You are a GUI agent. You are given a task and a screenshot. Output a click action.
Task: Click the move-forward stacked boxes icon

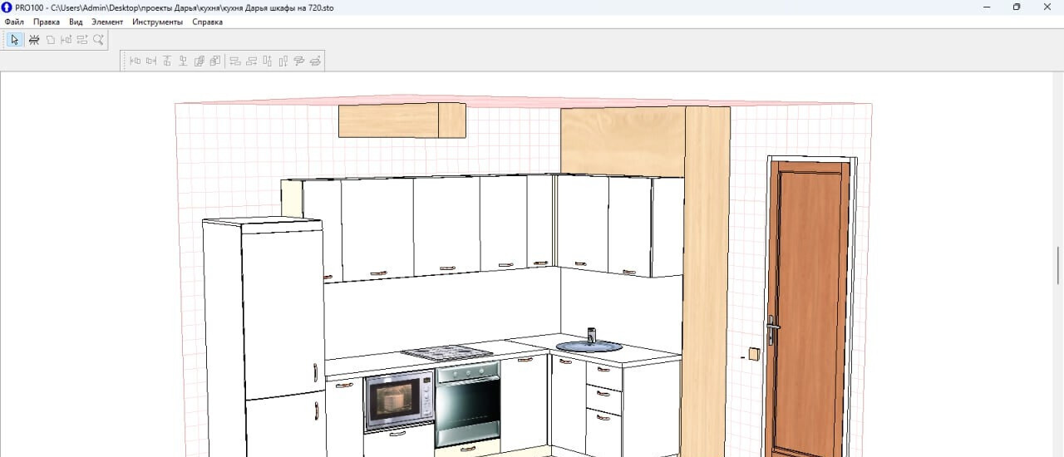[x=199, y=61]
